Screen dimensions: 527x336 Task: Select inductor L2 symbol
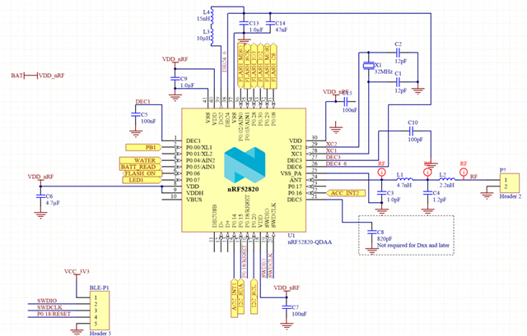447,179
